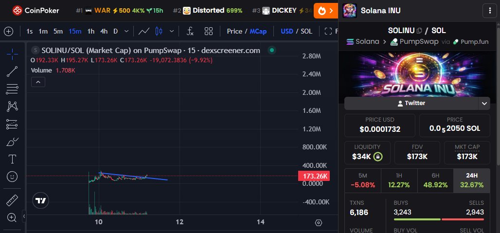Collapse the indicator legend chevron
Image resolution: width=500 pixels, height=233 pixels.
click(38, 82)
